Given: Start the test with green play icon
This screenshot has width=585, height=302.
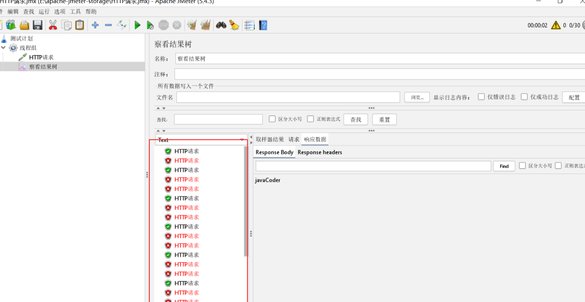Looking at the screenshot, I should tap(138, 25).
